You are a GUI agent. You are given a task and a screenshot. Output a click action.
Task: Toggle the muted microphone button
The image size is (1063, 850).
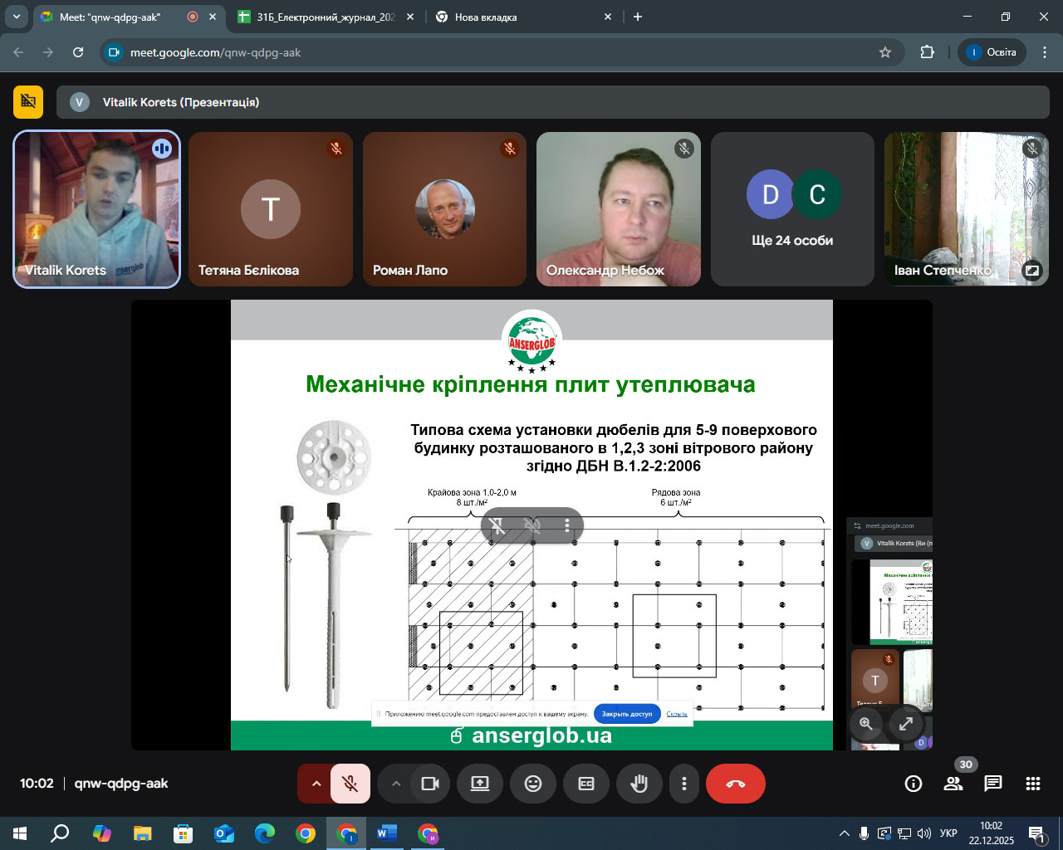click(x=350, y=784)
